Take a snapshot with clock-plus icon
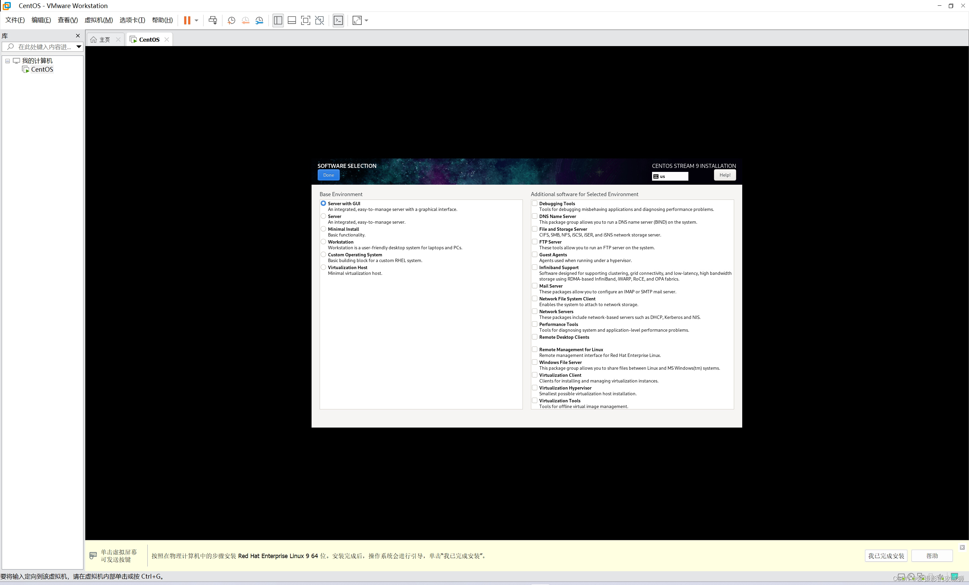Screen dimensions: 969x585 [x=231, y=21]
